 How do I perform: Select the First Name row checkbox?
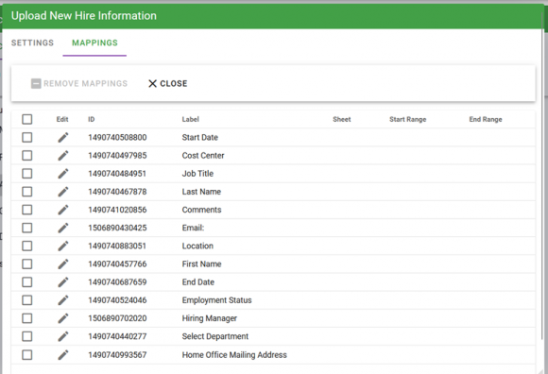pos(26,264)
